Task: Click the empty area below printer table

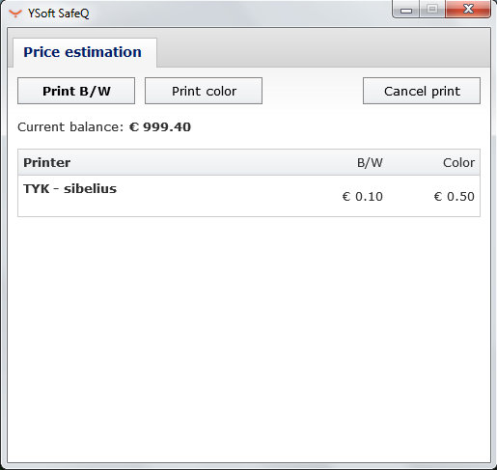Action: pyautogui.click(x=249, y=338)
